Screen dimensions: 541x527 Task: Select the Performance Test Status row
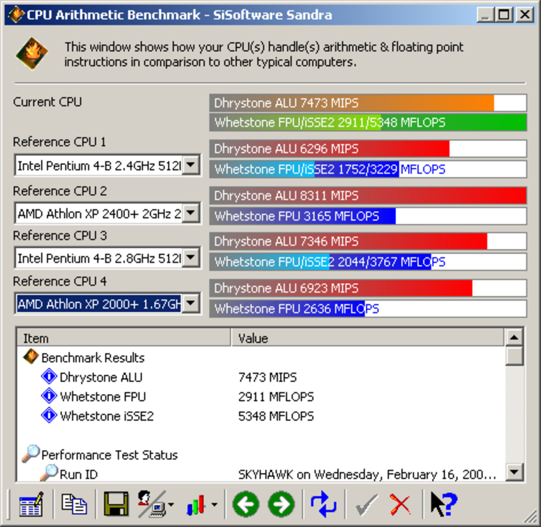[x=261, y=454]
